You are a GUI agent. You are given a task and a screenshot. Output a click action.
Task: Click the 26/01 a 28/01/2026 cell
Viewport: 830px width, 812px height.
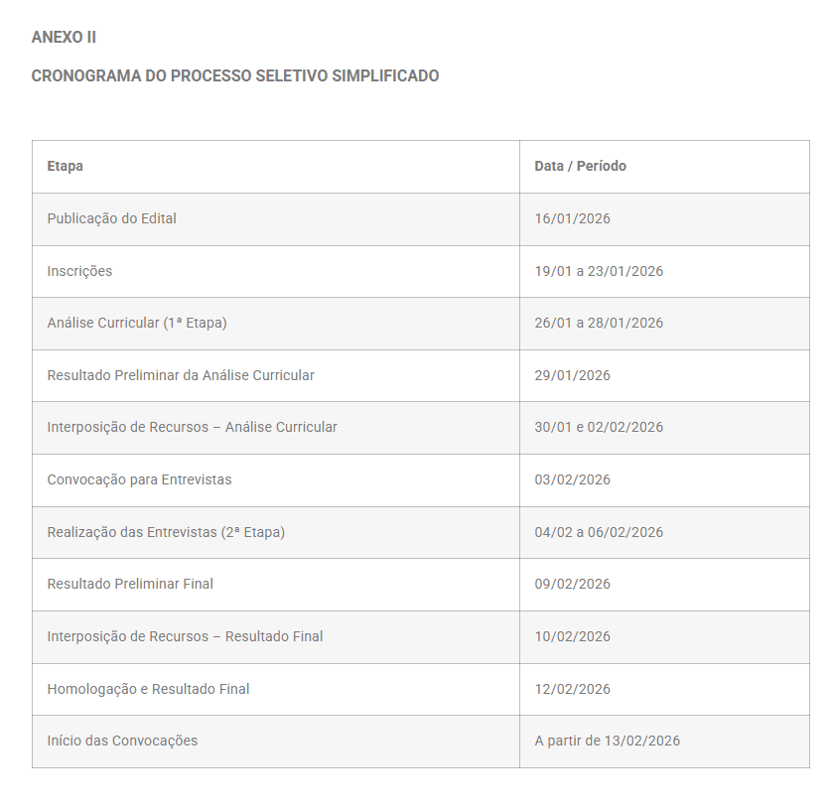click(x=664, y=324)
